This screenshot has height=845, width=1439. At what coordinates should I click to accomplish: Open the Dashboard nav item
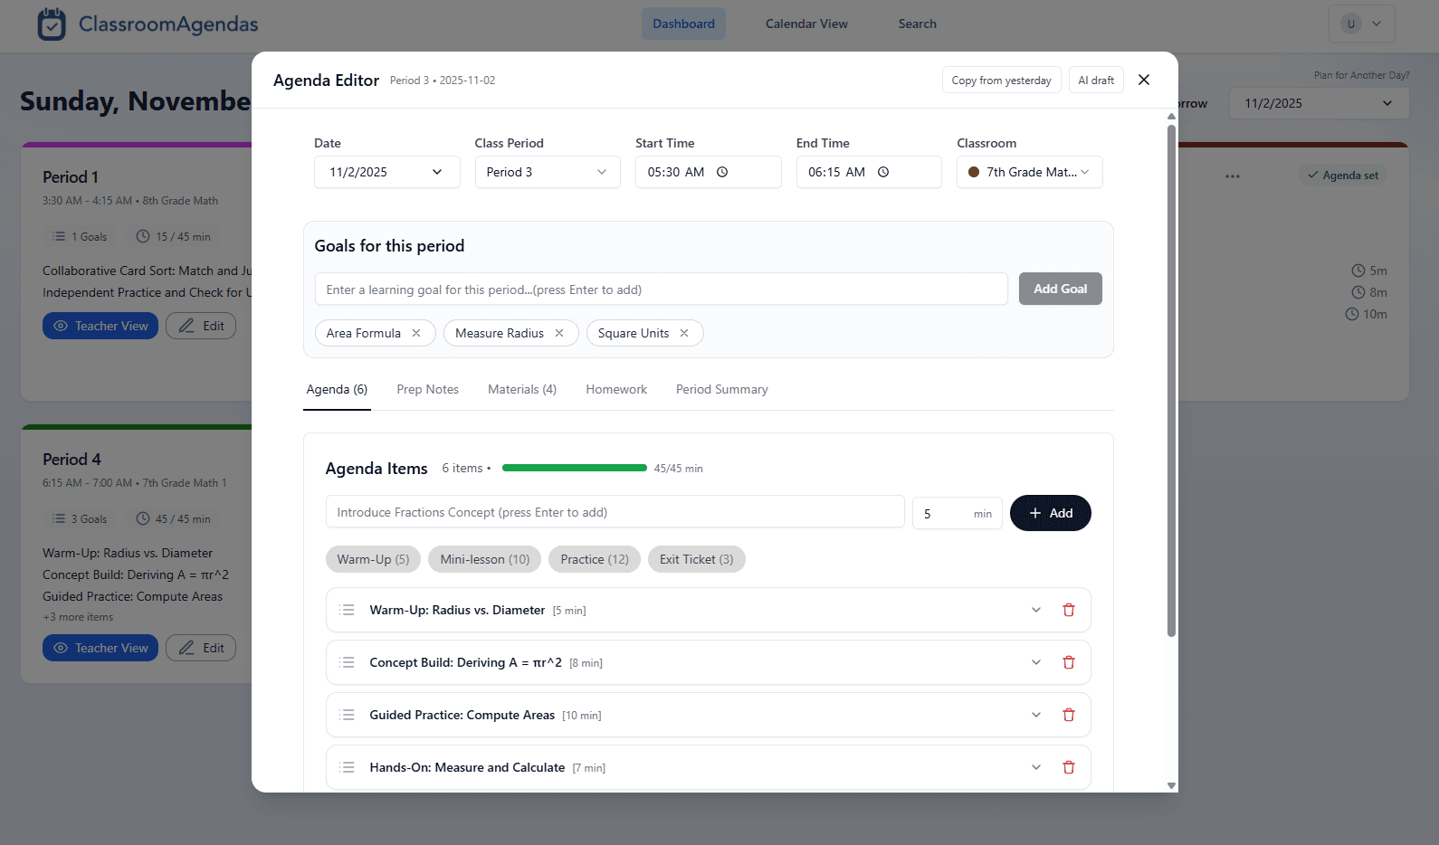683,24
